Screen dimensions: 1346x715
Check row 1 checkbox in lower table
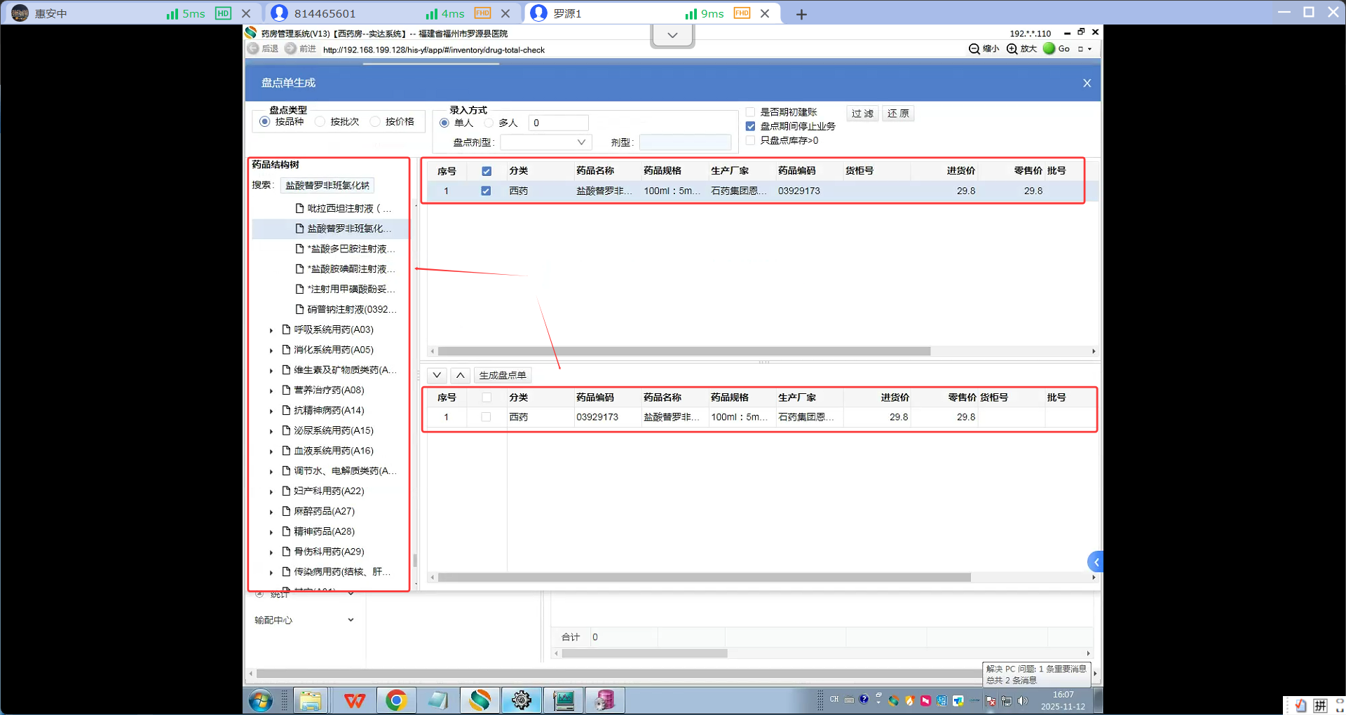point(486,417)
